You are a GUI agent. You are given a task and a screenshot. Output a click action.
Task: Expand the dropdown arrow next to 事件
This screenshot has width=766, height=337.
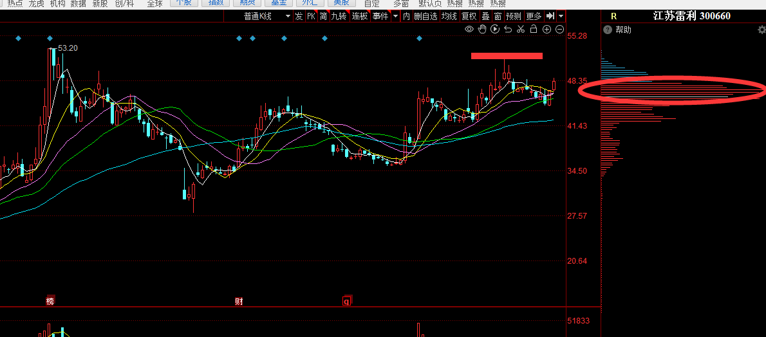(395, 16)
